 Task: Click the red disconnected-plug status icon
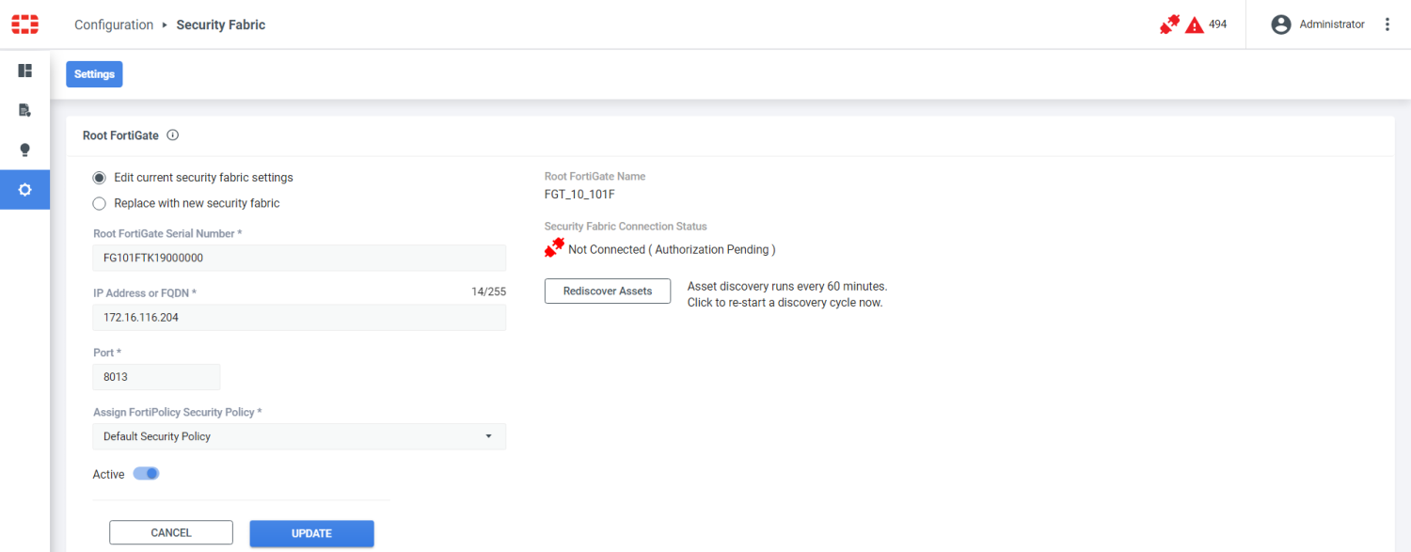[x=1168, y=24]
